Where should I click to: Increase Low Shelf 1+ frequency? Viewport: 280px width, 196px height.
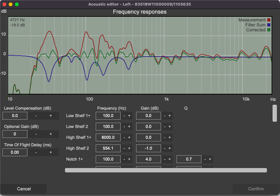click(x=129, y=116)
